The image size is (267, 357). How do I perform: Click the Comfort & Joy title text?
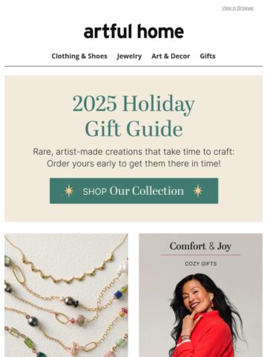(x=200, y=246)
